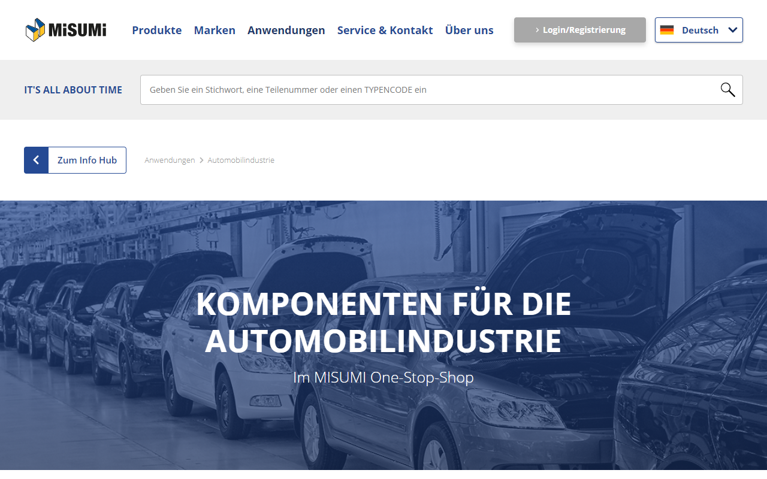Expand the Deutsch language dropdown
Image resolution: width=767 pixels, height=479 pixels.
coord(699,30)
